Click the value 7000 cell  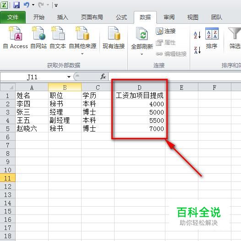pyautogui.click(x=140, y=128)
